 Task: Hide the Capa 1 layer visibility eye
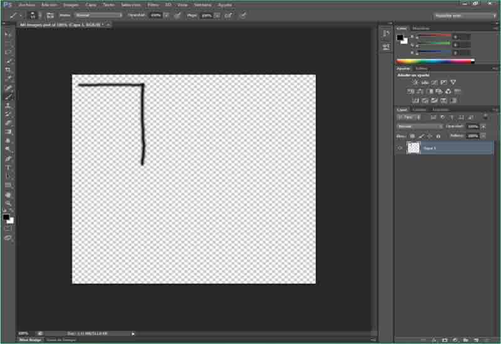[401, 148]
